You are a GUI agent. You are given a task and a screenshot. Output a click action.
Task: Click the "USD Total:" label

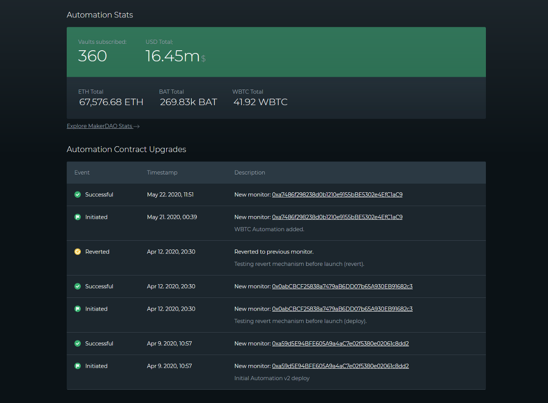coord(159,42)
